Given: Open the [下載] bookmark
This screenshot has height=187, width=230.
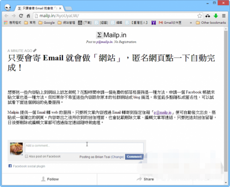Looking at the screenshot, I should [x=85, y=22].
